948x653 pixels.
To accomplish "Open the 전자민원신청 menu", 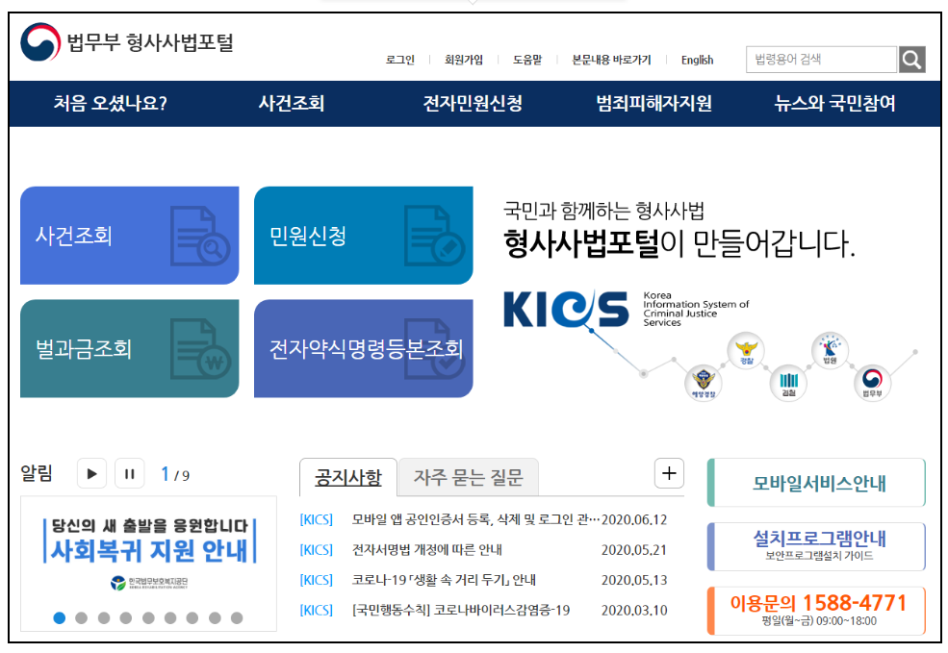I will (473, 103).
